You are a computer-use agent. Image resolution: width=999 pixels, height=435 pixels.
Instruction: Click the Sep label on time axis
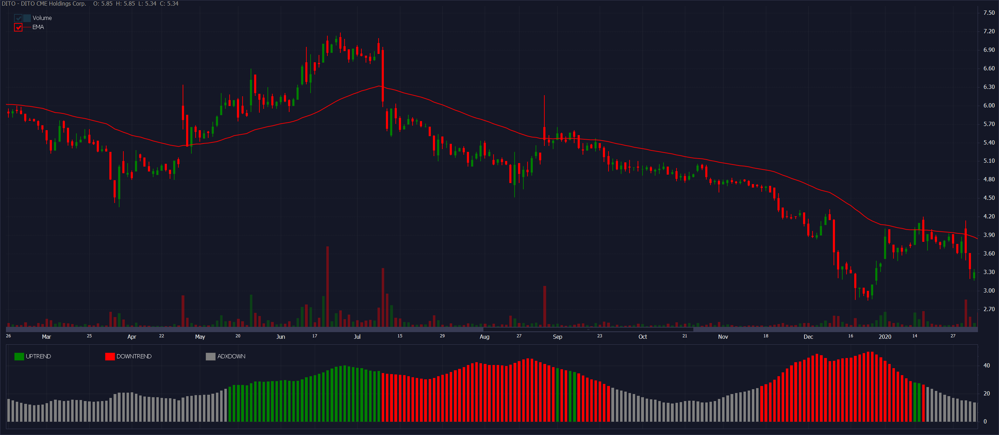[x=557, y=337]
